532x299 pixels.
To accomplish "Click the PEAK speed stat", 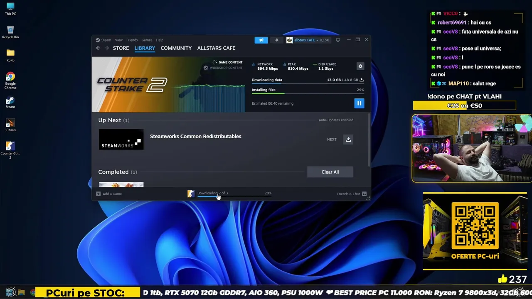I will (x=295, y=66).
